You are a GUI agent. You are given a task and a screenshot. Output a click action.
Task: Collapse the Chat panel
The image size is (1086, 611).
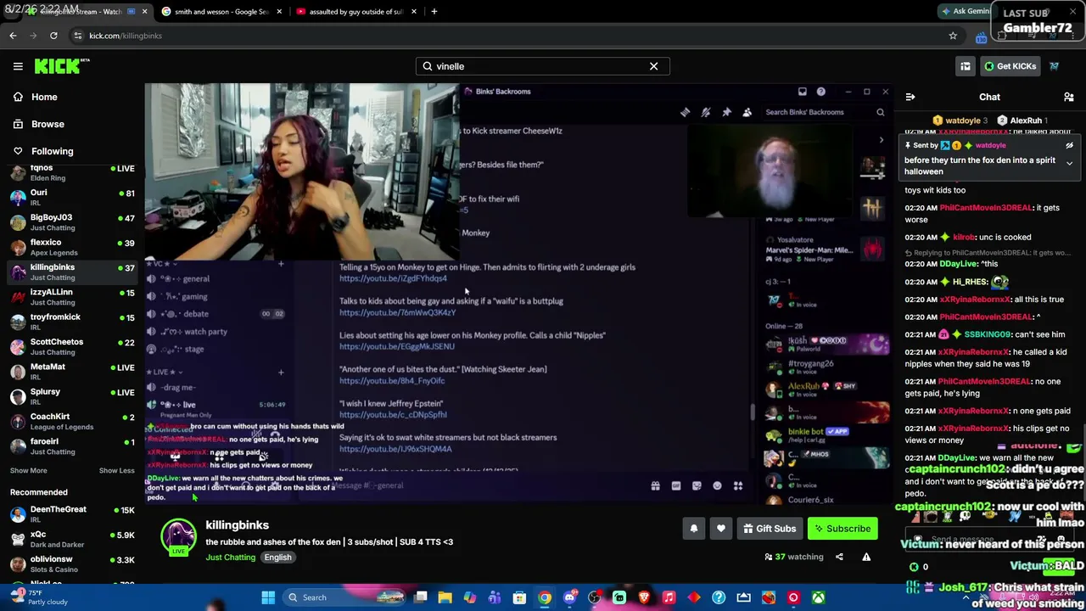pyautogui.click(x=910, y=98)
